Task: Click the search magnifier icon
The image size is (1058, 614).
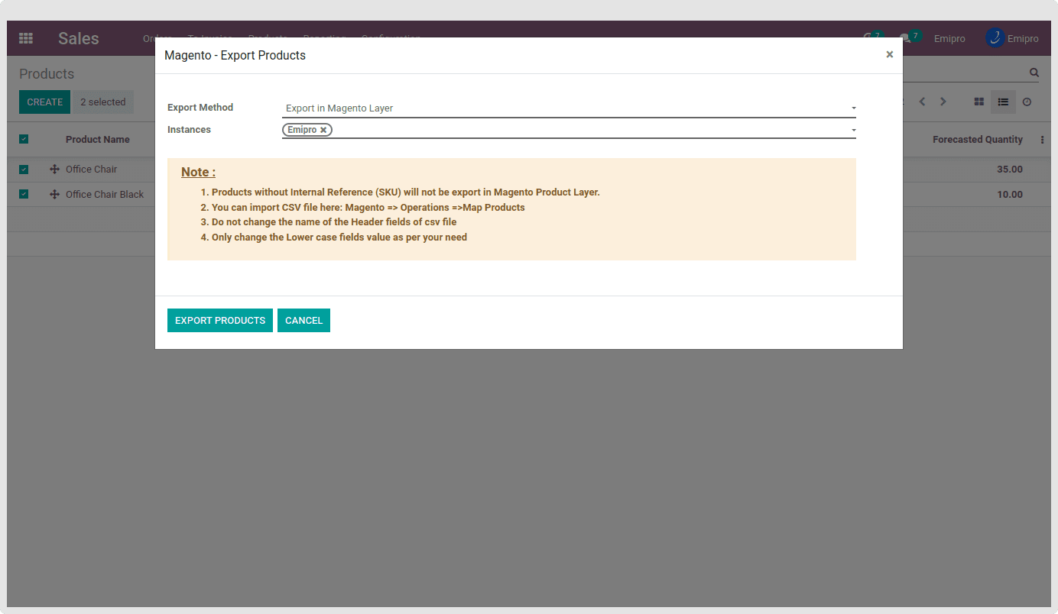Action: tap(1034, 73)
